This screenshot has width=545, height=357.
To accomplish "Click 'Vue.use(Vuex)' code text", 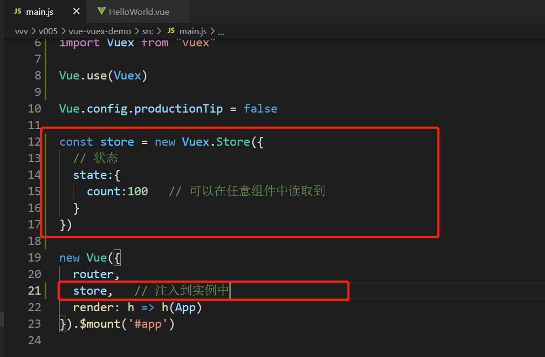I will click(103, 76).
